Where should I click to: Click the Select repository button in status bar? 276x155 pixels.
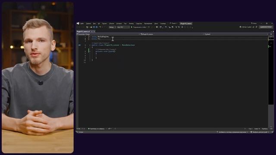click(260, 132)
